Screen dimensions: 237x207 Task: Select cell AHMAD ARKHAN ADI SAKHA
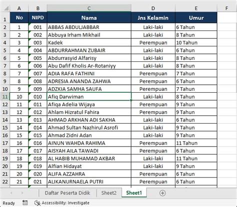[89, 120]
